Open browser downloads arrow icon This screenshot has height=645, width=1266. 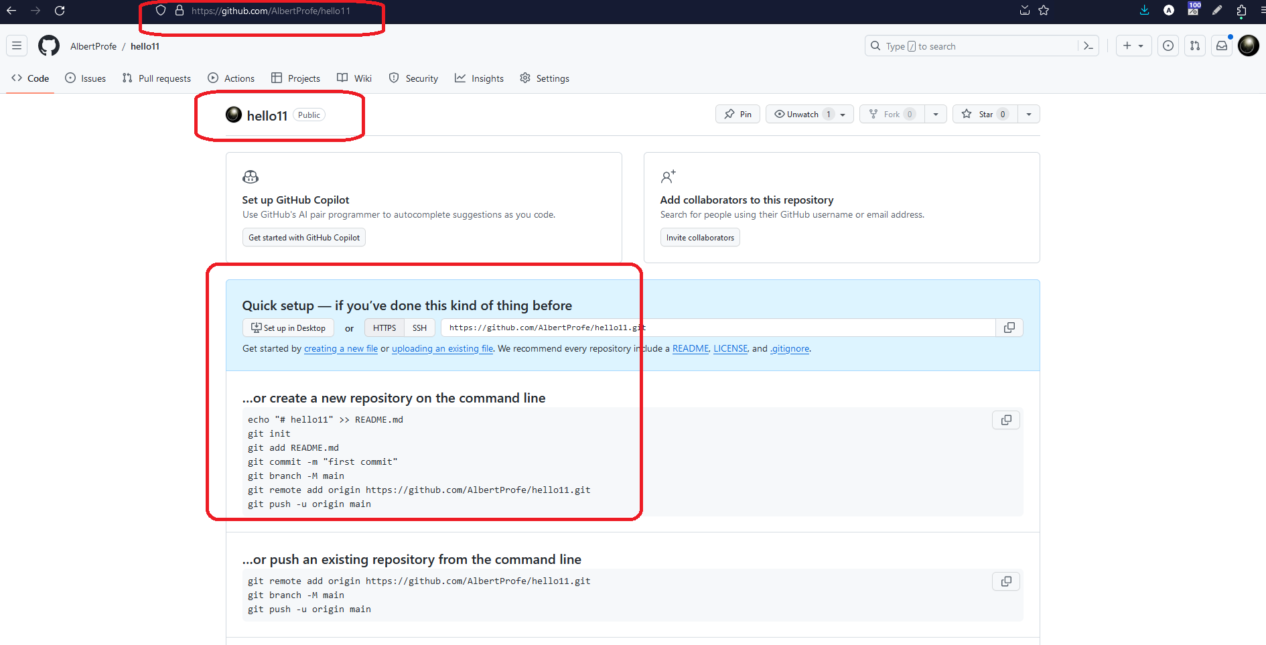coord(1145,10)
